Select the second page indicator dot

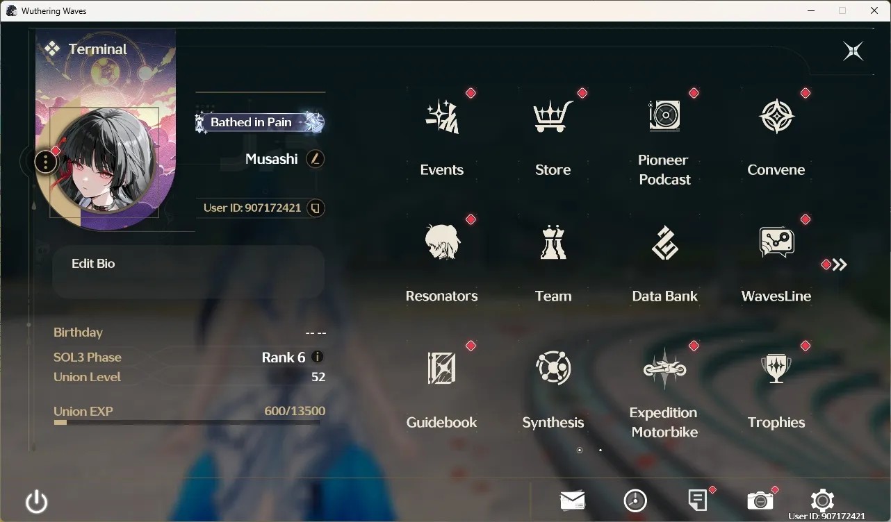pos(600,451)
